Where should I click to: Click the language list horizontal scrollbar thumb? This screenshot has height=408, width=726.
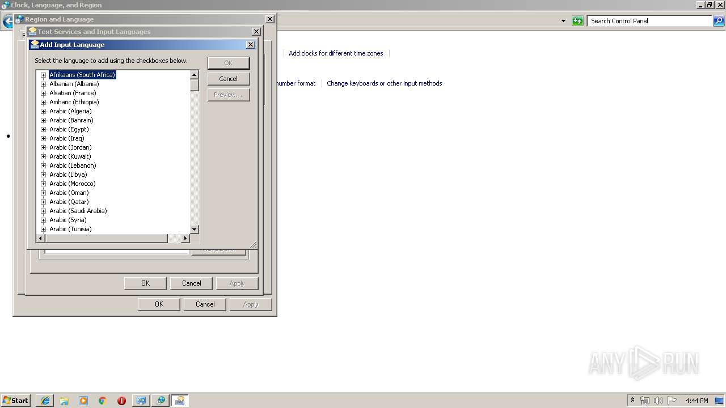coord(106,239)
